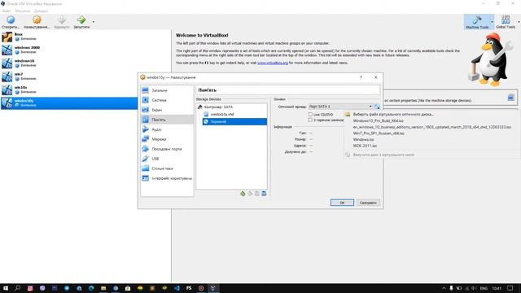Click the remove storage attachment icon

click(x=264, y=194)
